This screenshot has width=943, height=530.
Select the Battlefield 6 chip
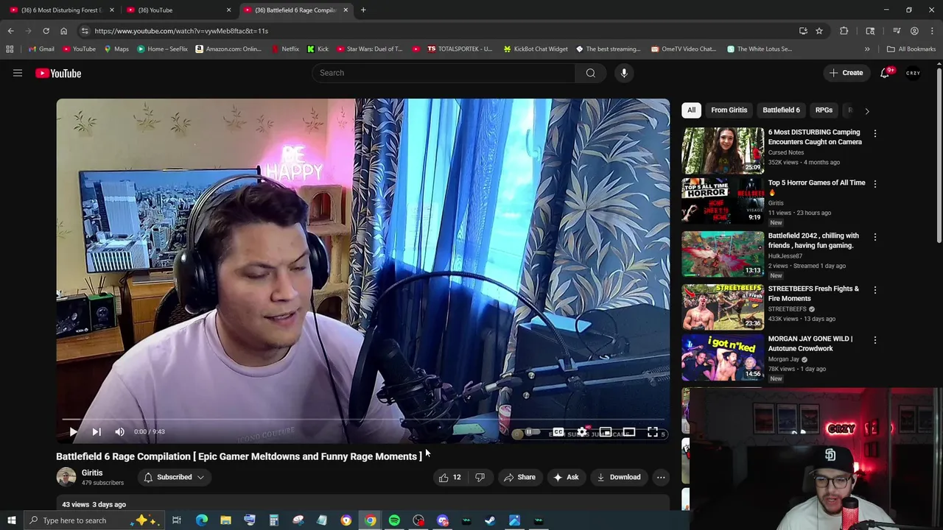point(781,110)
